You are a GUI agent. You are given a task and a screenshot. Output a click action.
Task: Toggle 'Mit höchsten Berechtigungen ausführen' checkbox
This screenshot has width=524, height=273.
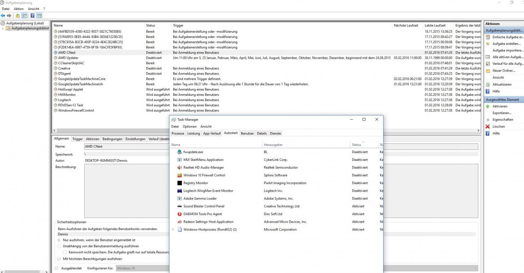[x=59, y=259]
